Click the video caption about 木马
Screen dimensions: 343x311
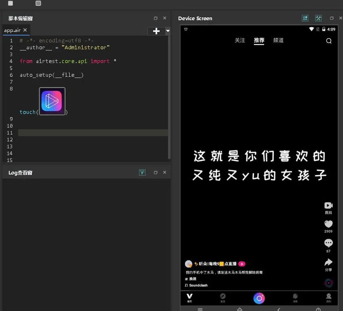(x=224, y=272)
